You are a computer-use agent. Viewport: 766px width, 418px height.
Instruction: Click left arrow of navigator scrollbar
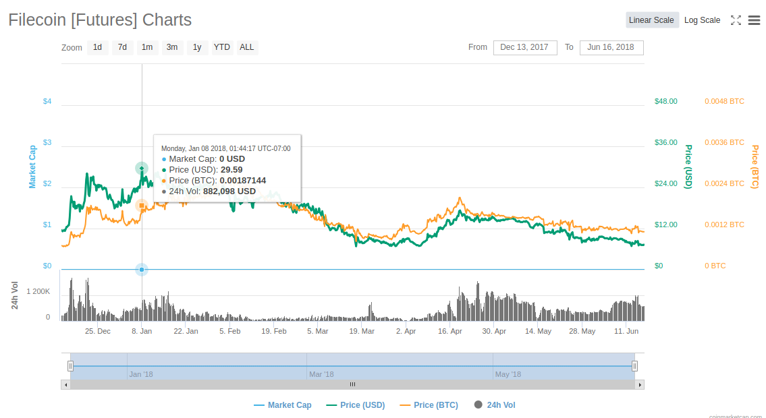66,385
